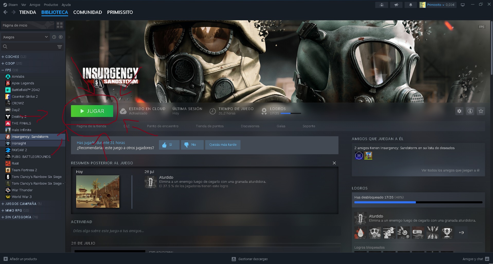Choose Quizás más tarde
The image size is (493, 264).
coord(223,145)
